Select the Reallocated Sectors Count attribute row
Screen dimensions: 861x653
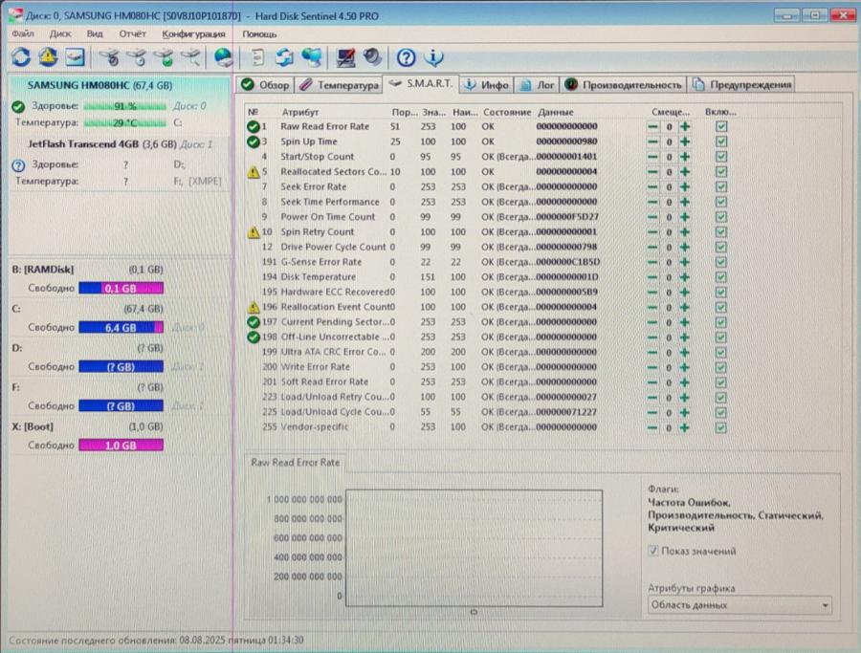tap(316, 171)
